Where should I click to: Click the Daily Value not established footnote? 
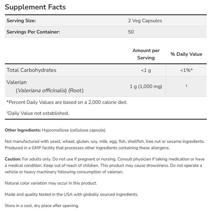[x=38, y=113]
